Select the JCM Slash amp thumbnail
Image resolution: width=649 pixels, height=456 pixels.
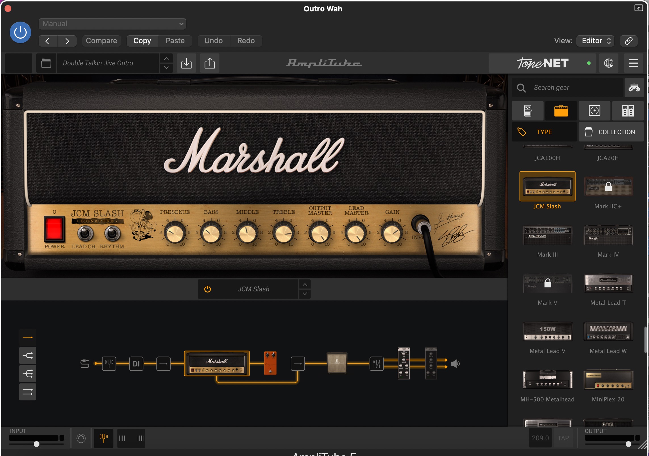pyautogui.click(x=547, y=186)
